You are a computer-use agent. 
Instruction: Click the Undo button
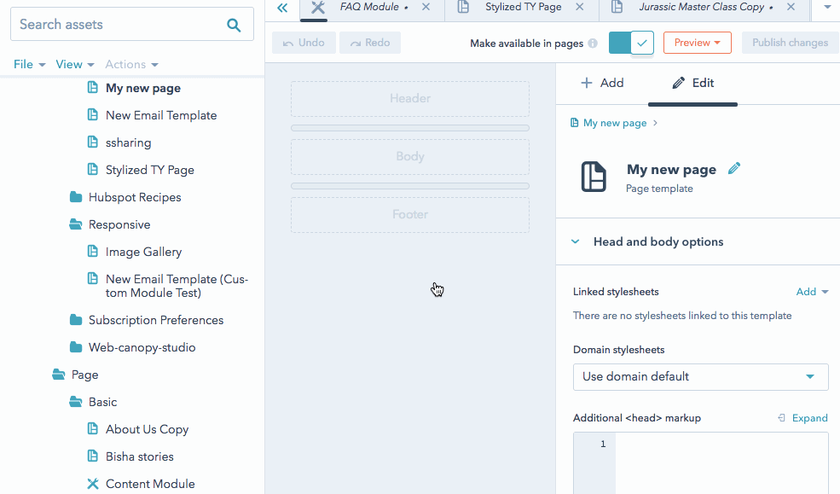[x=304, y=43]
